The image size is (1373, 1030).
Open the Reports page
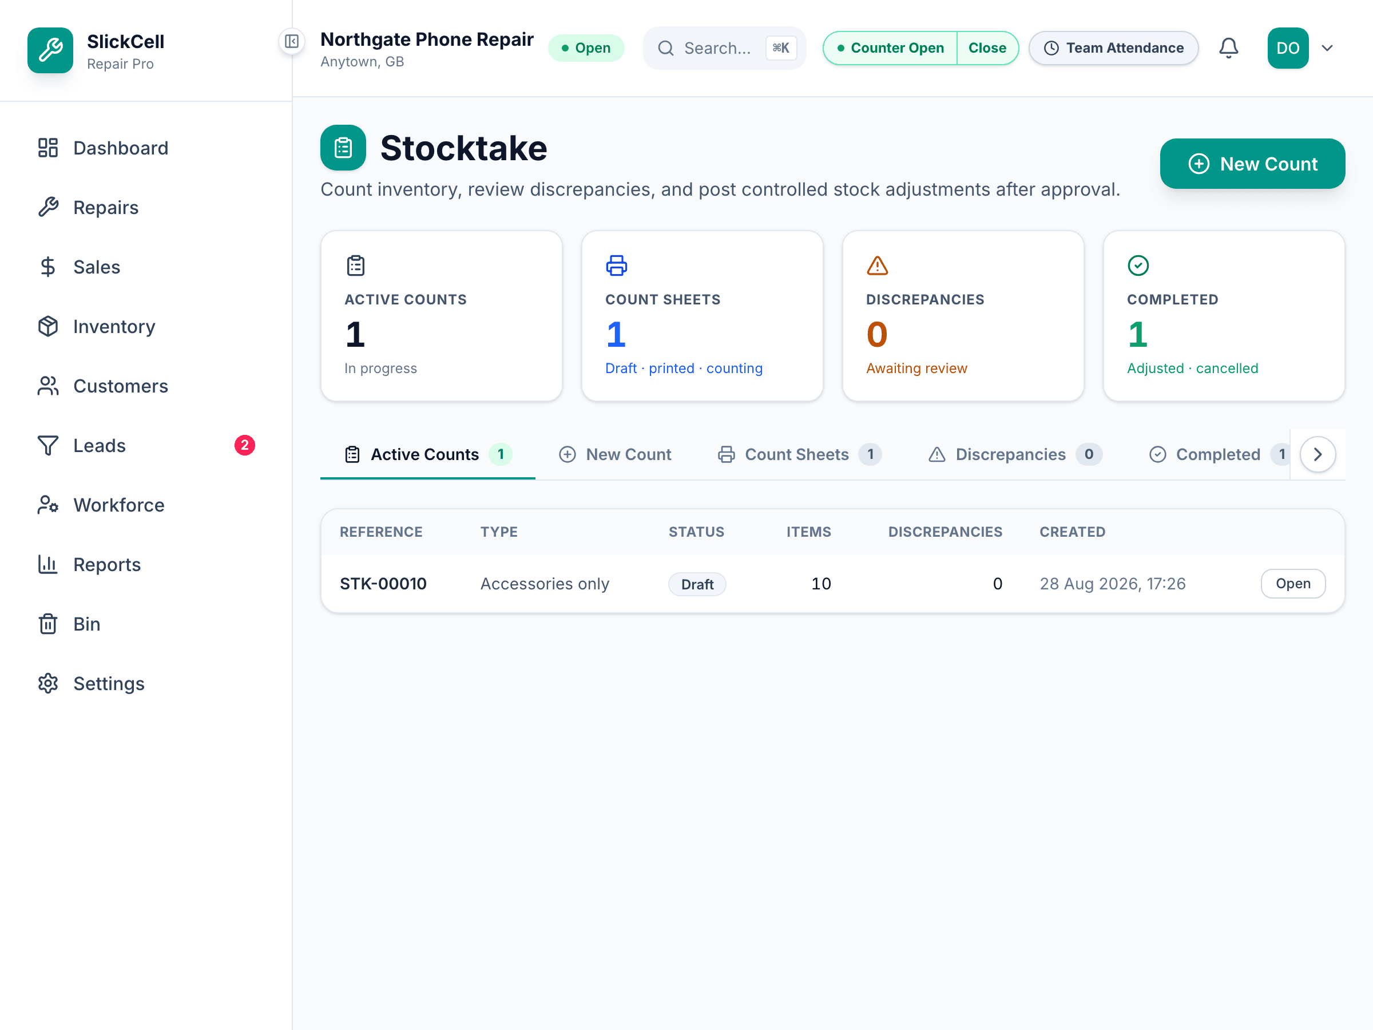tap(146, 564)
